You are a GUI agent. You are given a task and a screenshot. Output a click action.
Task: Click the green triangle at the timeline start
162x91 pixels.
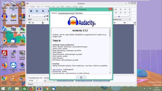29,22
